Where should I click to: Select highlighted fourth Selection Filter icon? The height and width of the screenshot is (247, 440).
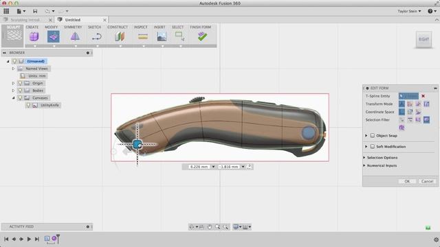click(x=426, y=119)
